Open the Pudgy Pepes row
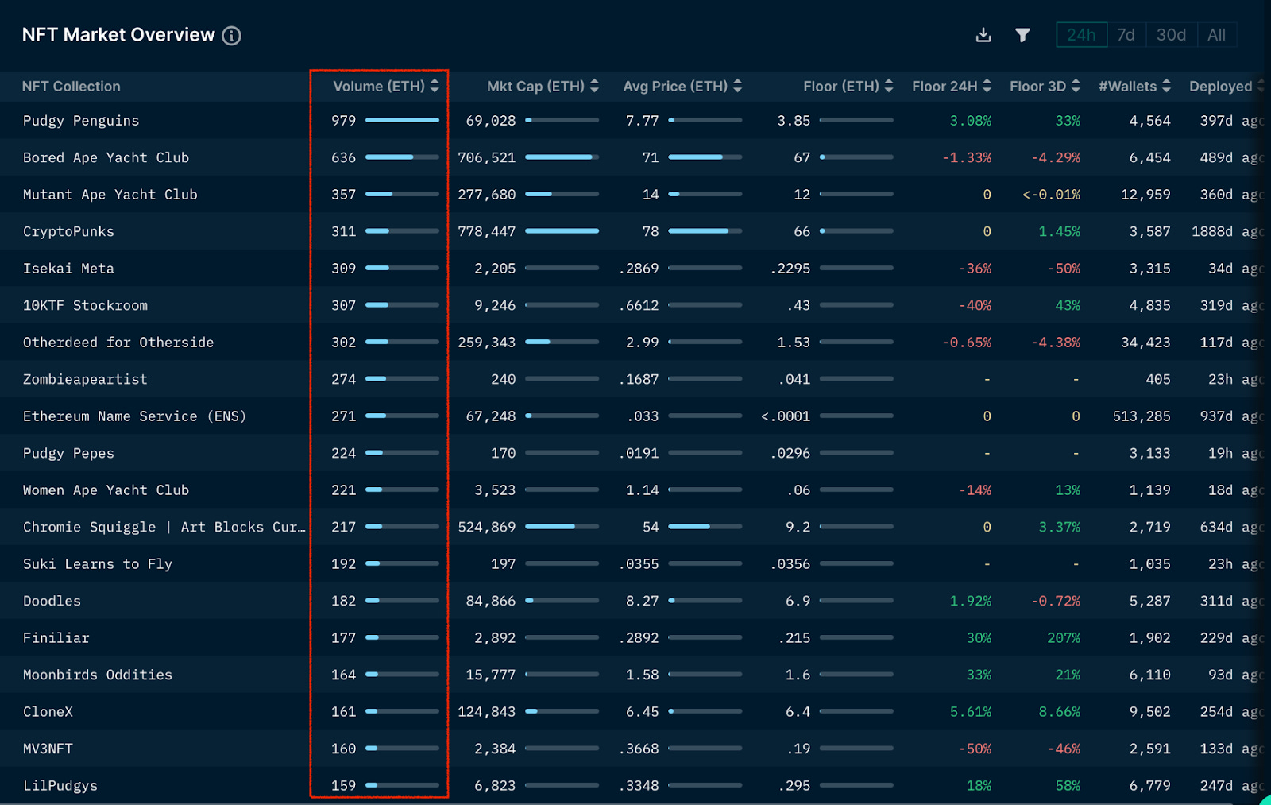This screenshot has height=805, width=1271. 635,453
